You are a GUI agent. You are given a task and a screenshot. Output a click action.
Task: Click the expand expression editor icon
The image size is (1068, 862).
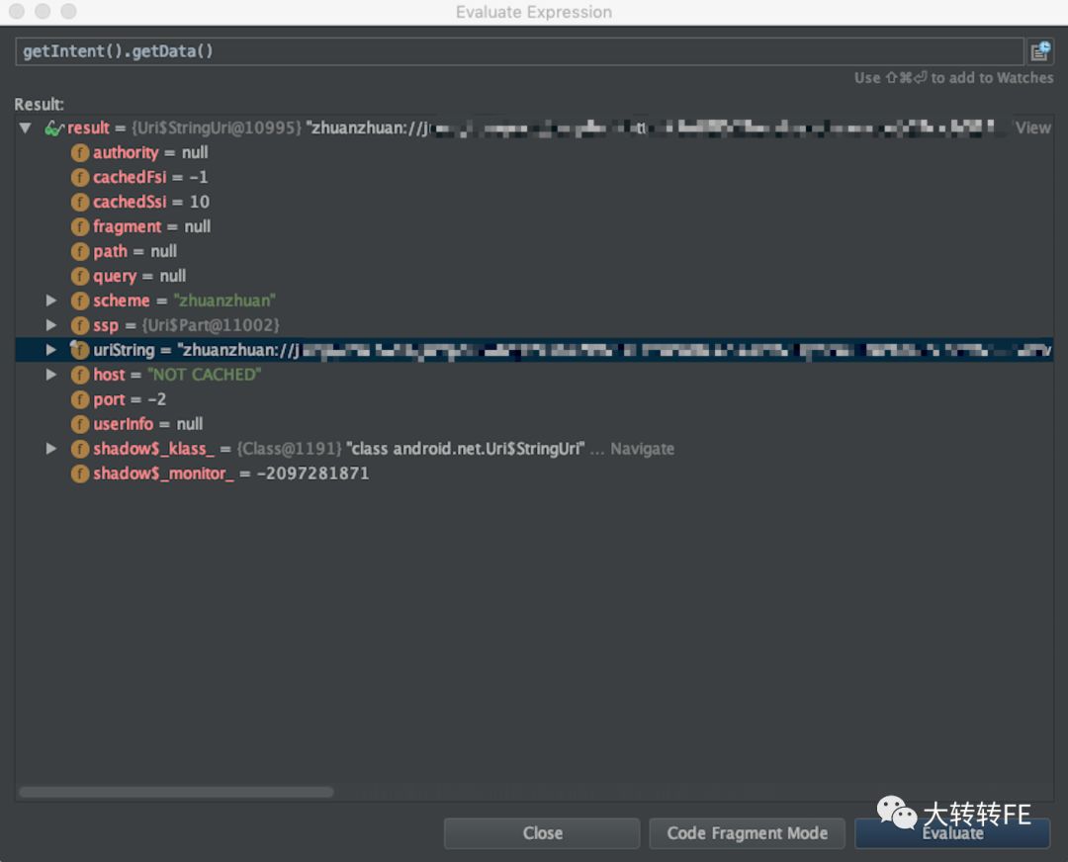click(1040, 51)
